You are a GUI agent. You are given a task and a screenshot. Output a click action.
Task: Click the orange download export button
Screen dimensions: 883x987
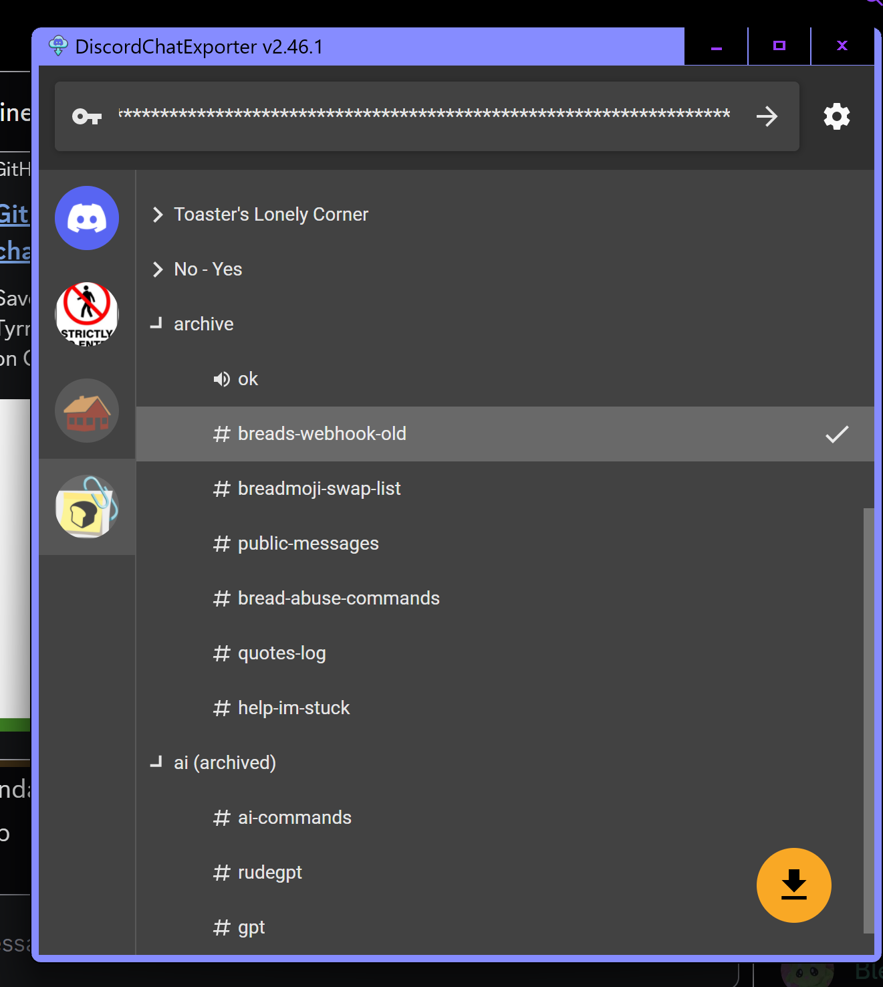click(793, 885)
